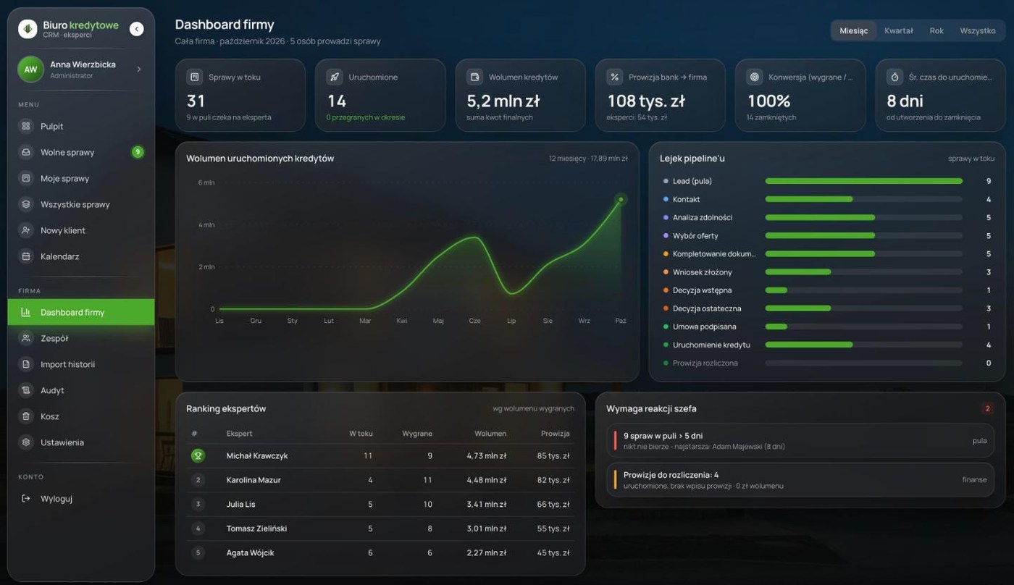Expand the Anna Wierzbicka profile chevron
This screenshot has width=1014, height=585.
click(x=138, y=70)
